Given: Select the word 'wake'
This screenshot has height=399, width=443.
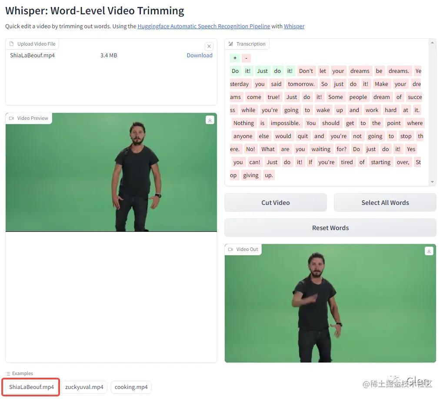Looking at the screenshot, I should (323, 110).
